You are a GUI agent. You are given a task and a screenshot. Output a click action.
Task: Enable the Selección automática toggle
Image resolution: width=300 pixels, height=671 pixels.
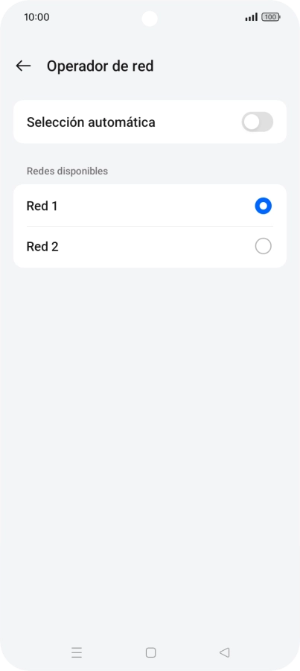(258, 122)
